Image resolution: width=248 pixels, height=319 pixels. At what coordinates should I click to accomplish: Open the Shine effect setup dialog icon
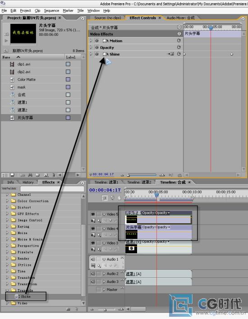171,54
